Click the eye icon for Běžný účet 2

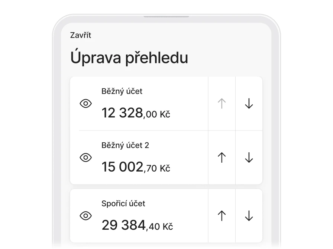coord(86,157)
